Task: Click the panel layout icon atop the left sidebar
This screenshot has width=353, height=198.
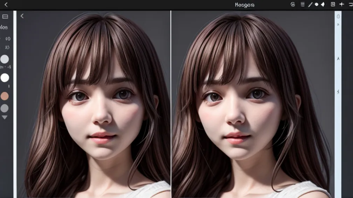Action: 5,16
